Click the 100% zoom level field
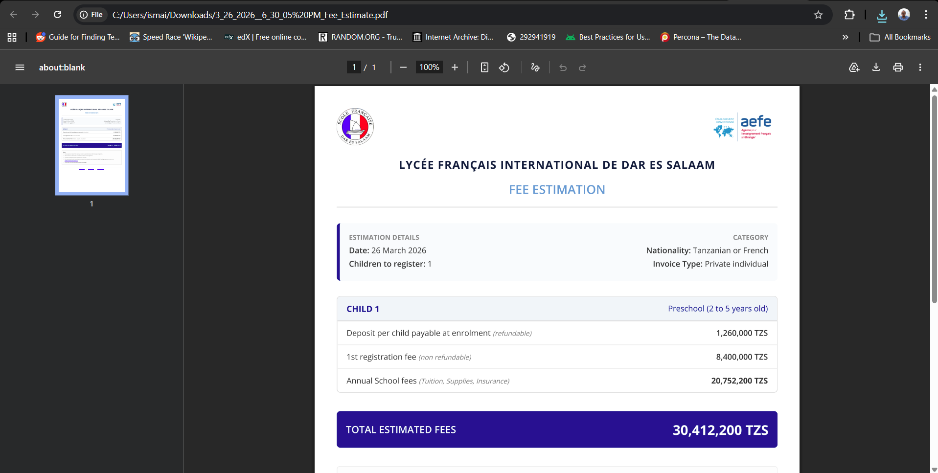Viewport: 938px width, 473px height. click(x=429, y=68)
